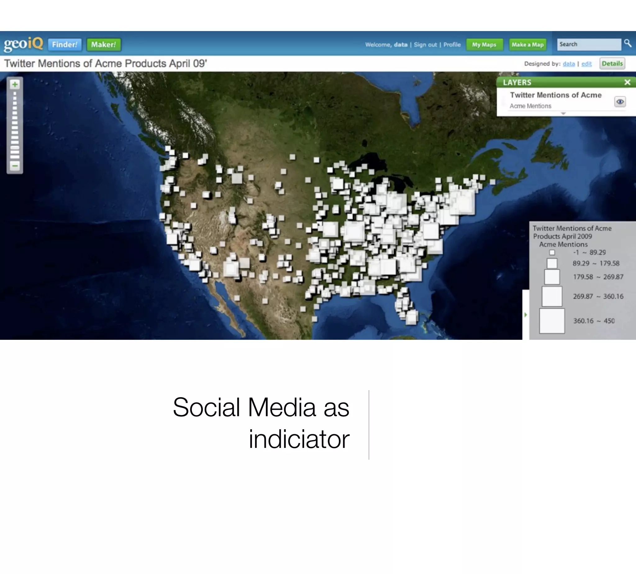Toggle visibility eye for Twitter Mentions layer
The image size is (636, 574).
click(x=620, y=102)
